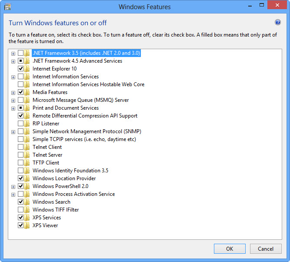Click folder icon beside TFTP Client
Screen dimensions: 290x262
(27, 163)
